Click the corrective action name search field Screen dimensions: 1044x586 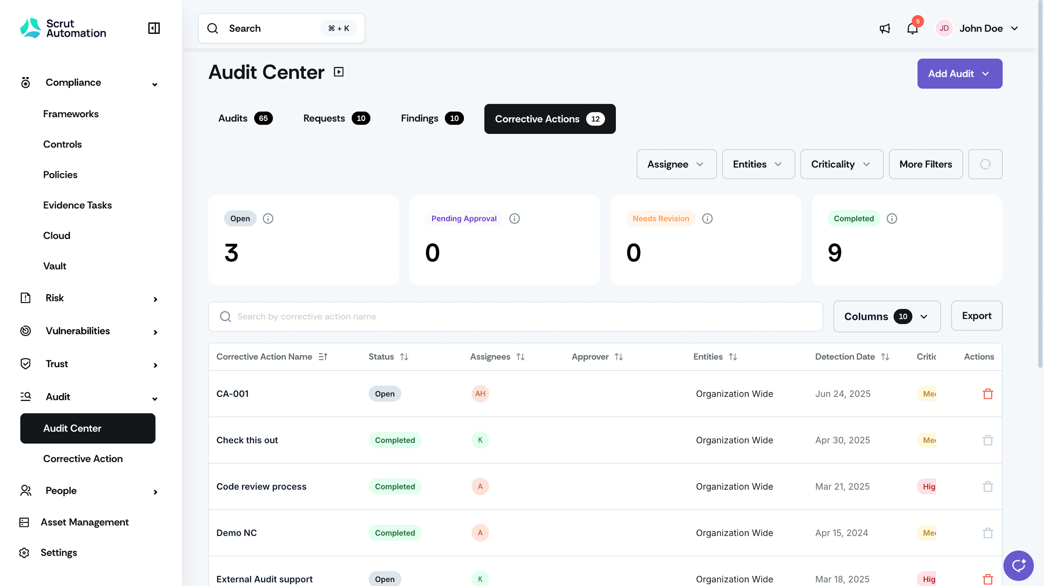515,317
